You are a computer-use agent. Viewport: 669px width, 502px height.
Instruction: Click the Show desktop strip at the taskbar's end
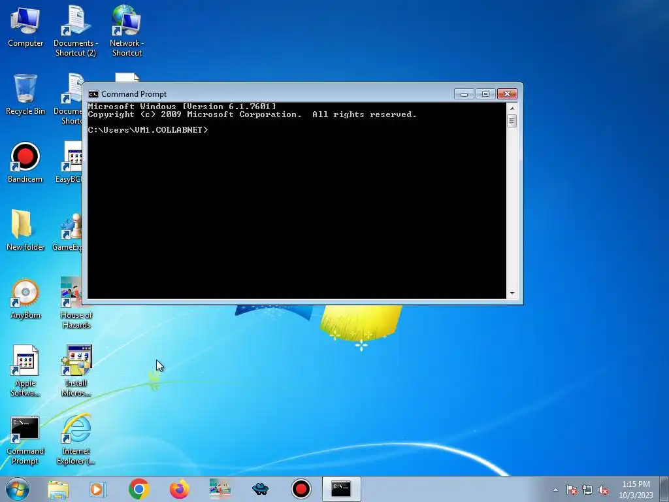pyautogui.click(x=664, y=489)
